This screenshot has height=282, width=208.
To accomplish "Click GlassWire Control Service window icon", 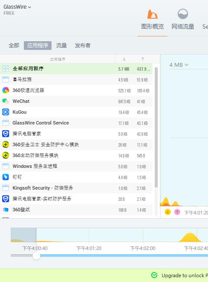I will tap(6, 123).
